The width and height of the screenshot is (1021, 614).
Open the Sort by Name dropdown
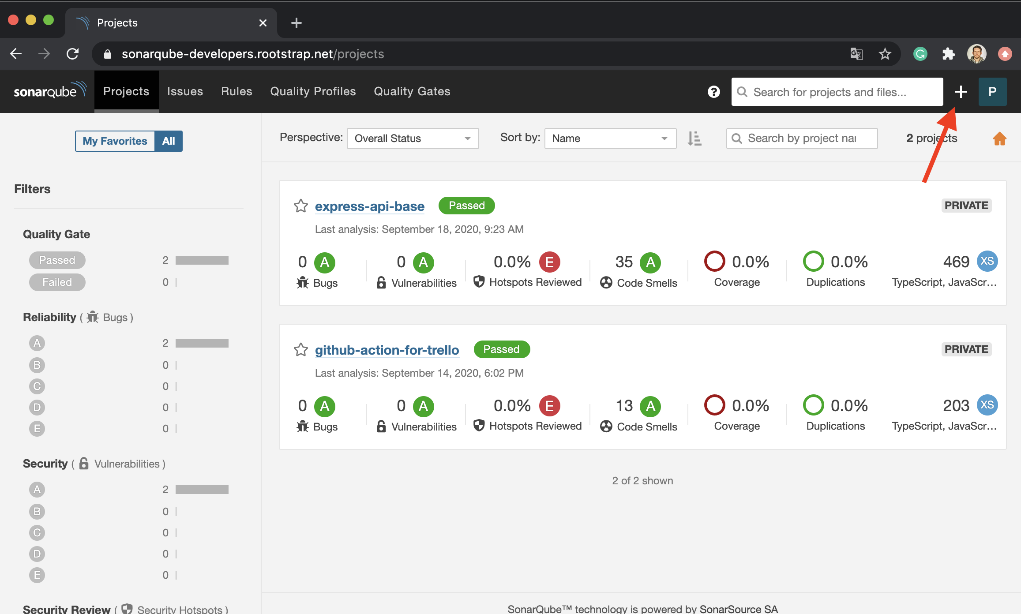click(610, 139)
